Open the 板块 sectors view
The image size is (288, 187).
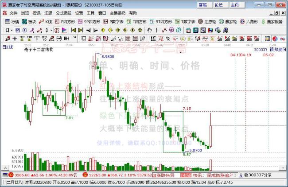29,22
